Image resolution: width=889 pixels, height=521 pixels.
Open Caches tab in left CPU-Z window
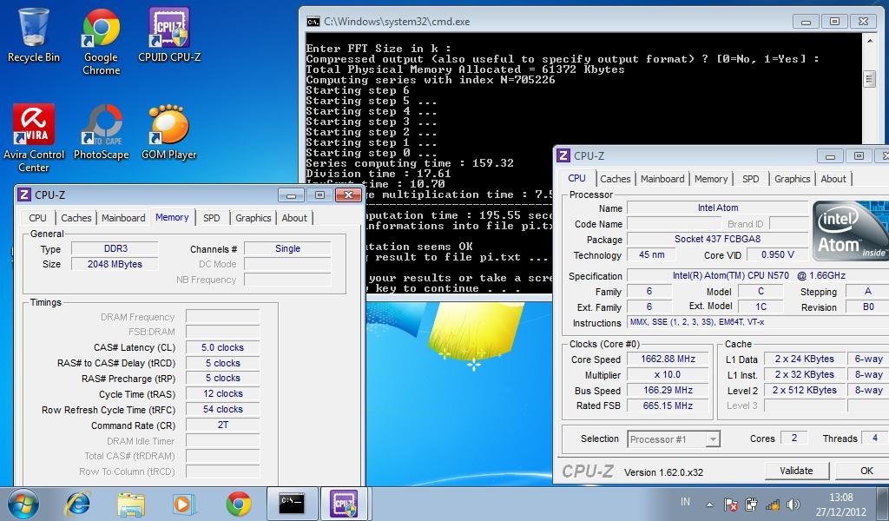point(76,218)
